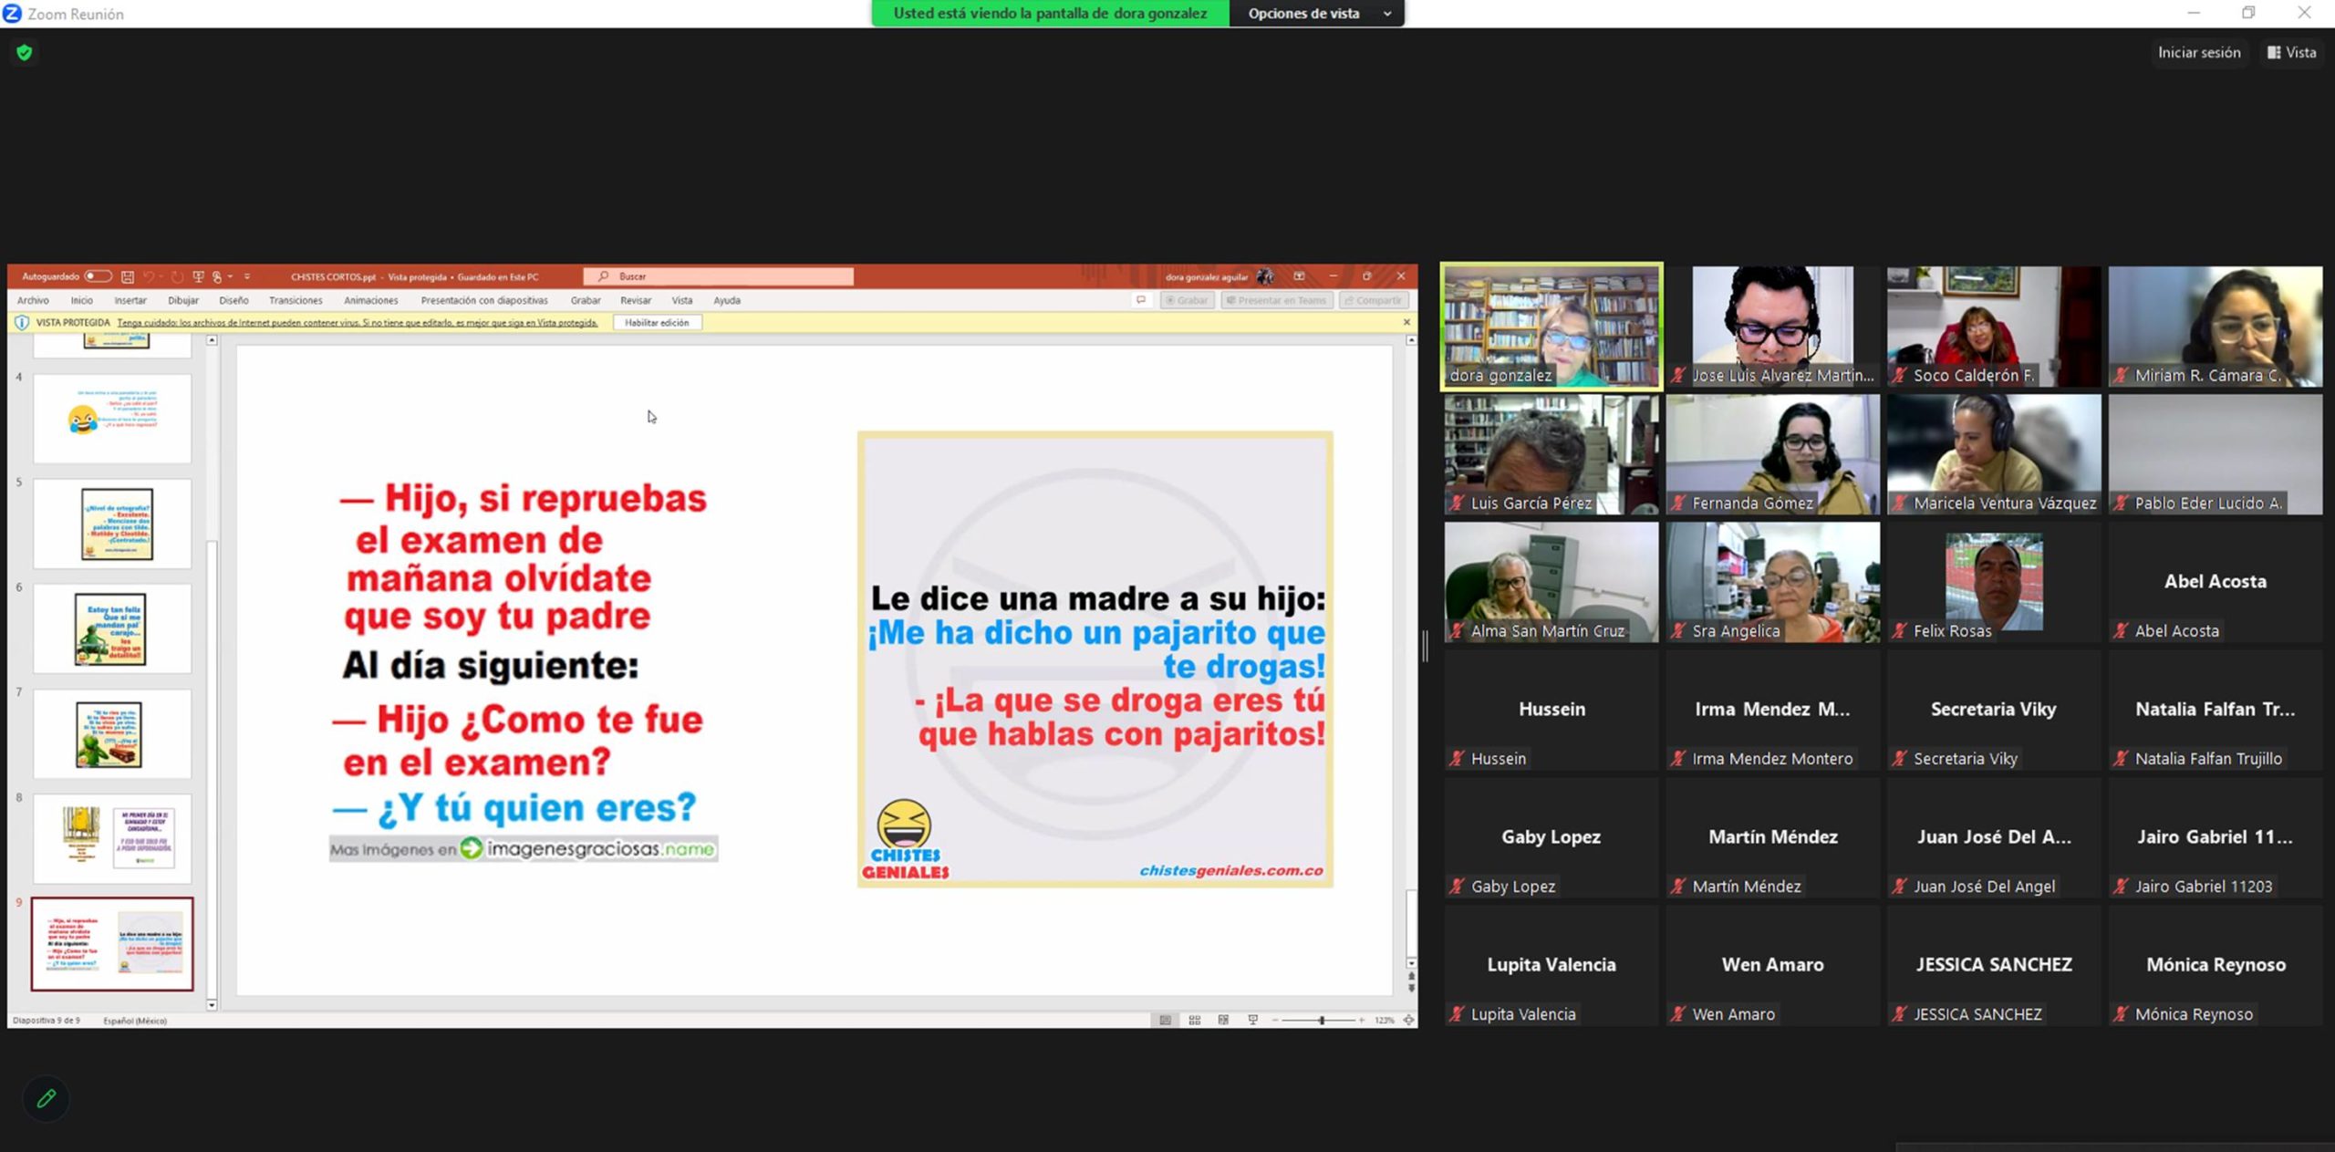Toggle the Autoguardado switch
The image size is (2335, 1152).
click(x=98, y=276)
